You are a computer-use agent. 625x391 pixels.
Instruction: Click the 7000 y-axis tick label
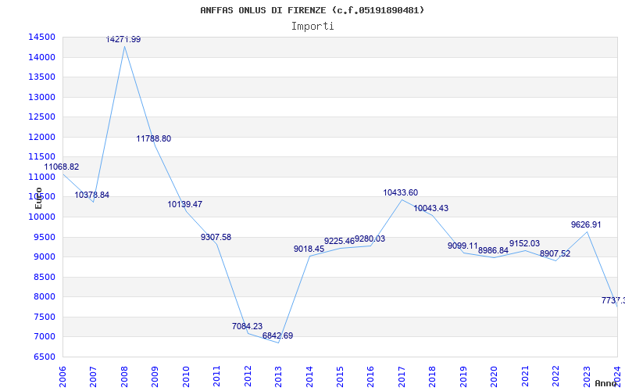(x=44, y=337)
